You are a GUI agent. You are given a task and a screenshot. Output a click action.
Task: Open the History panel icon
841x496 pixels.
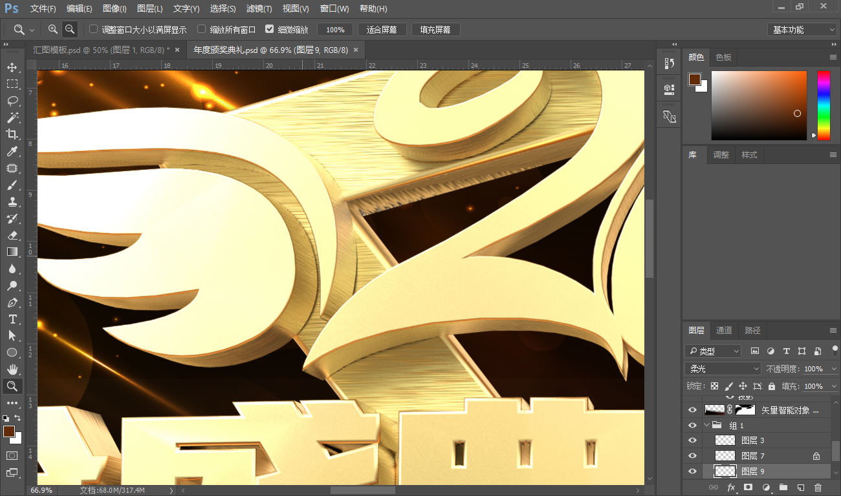tap(670, 63)
